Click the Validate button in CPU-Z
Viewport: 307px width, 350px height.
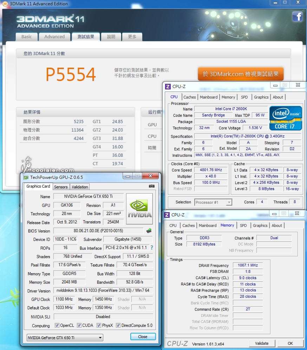262,343
